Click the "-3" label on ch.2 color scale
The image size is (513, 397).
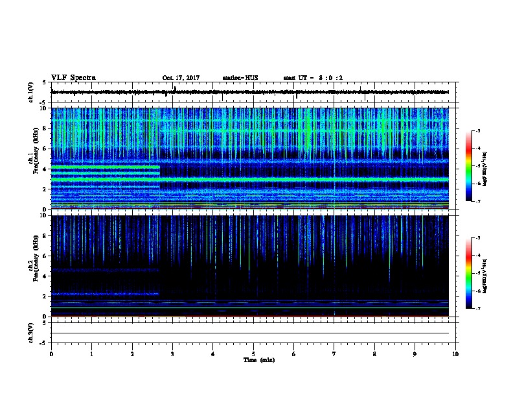click(477, 238)
